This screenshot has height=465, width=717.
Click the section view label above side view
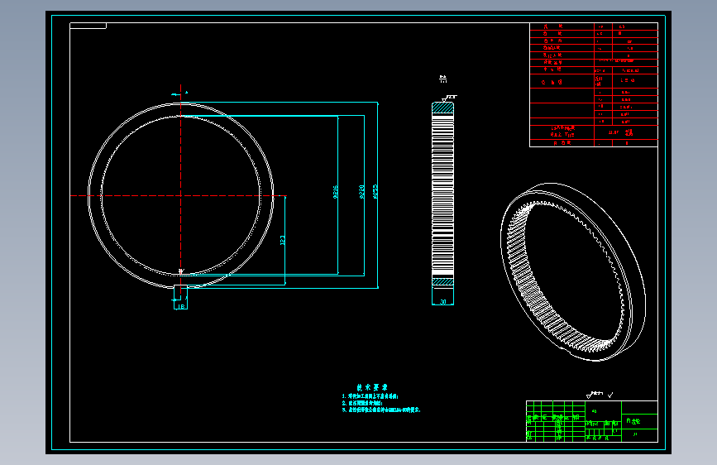(442, 79)
